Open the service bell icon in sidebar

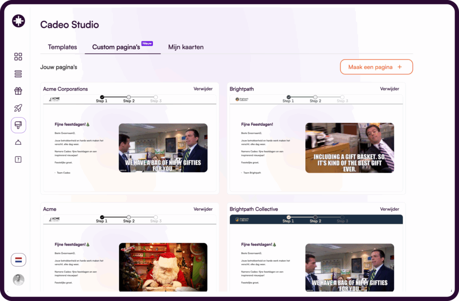pos(18,143)
